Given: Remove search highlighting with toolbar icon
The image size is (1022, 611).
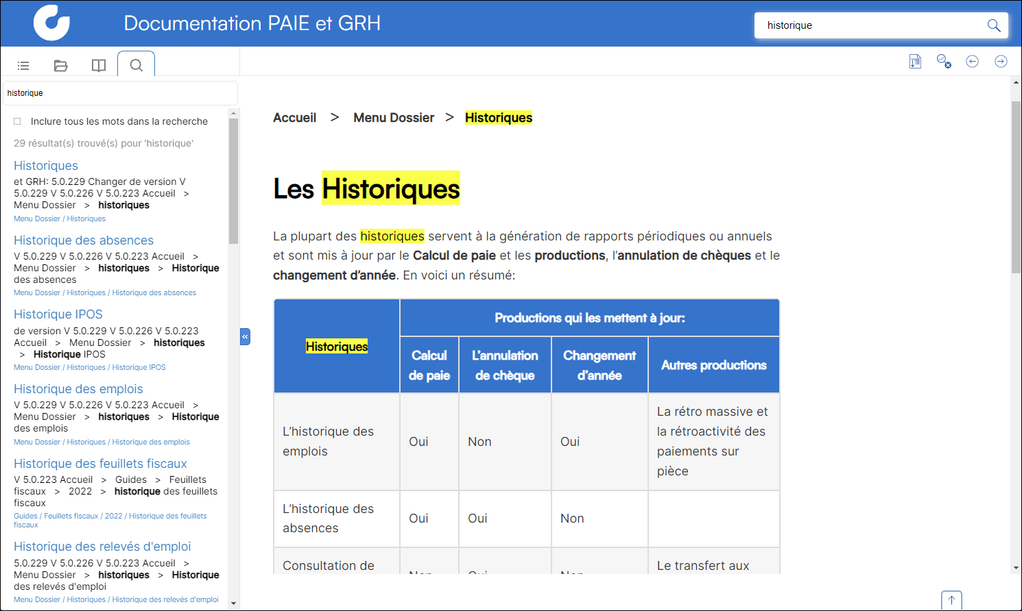Looking at the screenshot, I should [944, 62].
